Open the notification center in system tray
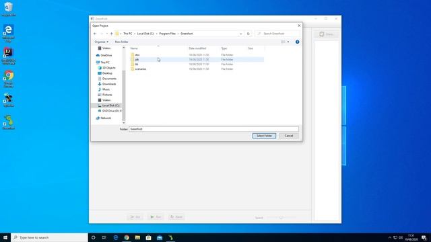Screen dimensions: 431x242 pos(424,237)
